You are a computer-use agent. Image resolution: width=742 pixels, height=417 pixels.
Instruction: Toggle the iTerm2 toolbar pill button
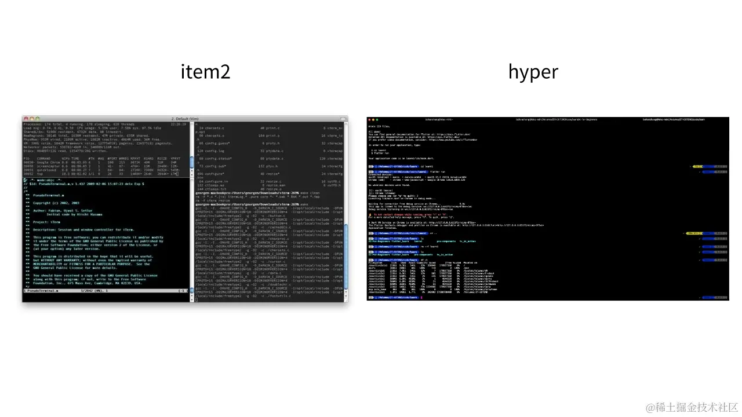click(343, 118)
